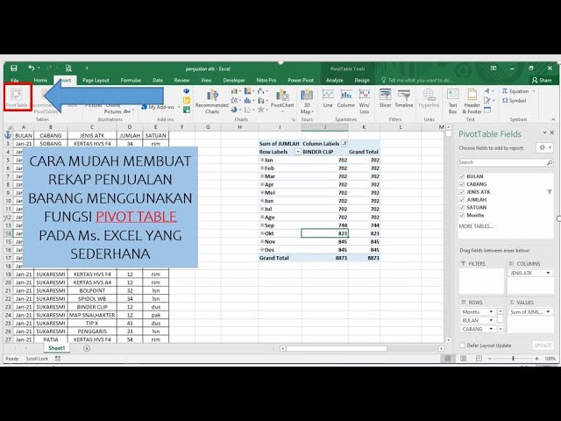Open the 3D Map tool

307,102
